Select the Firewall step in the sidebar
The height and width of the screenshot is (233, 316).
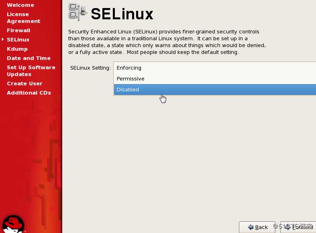(x=18, y=31)
